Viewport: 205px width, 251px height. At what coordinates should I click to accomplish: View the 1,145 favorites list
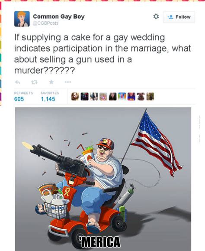click(x=48, y=99)
